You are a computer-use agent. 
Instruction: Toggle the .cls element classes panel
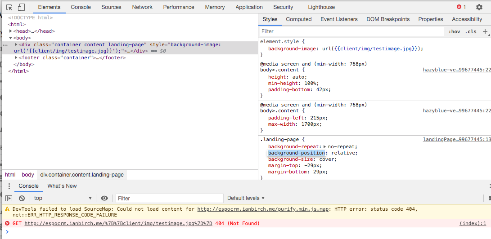pyautogui.click(x=471, y=31)
